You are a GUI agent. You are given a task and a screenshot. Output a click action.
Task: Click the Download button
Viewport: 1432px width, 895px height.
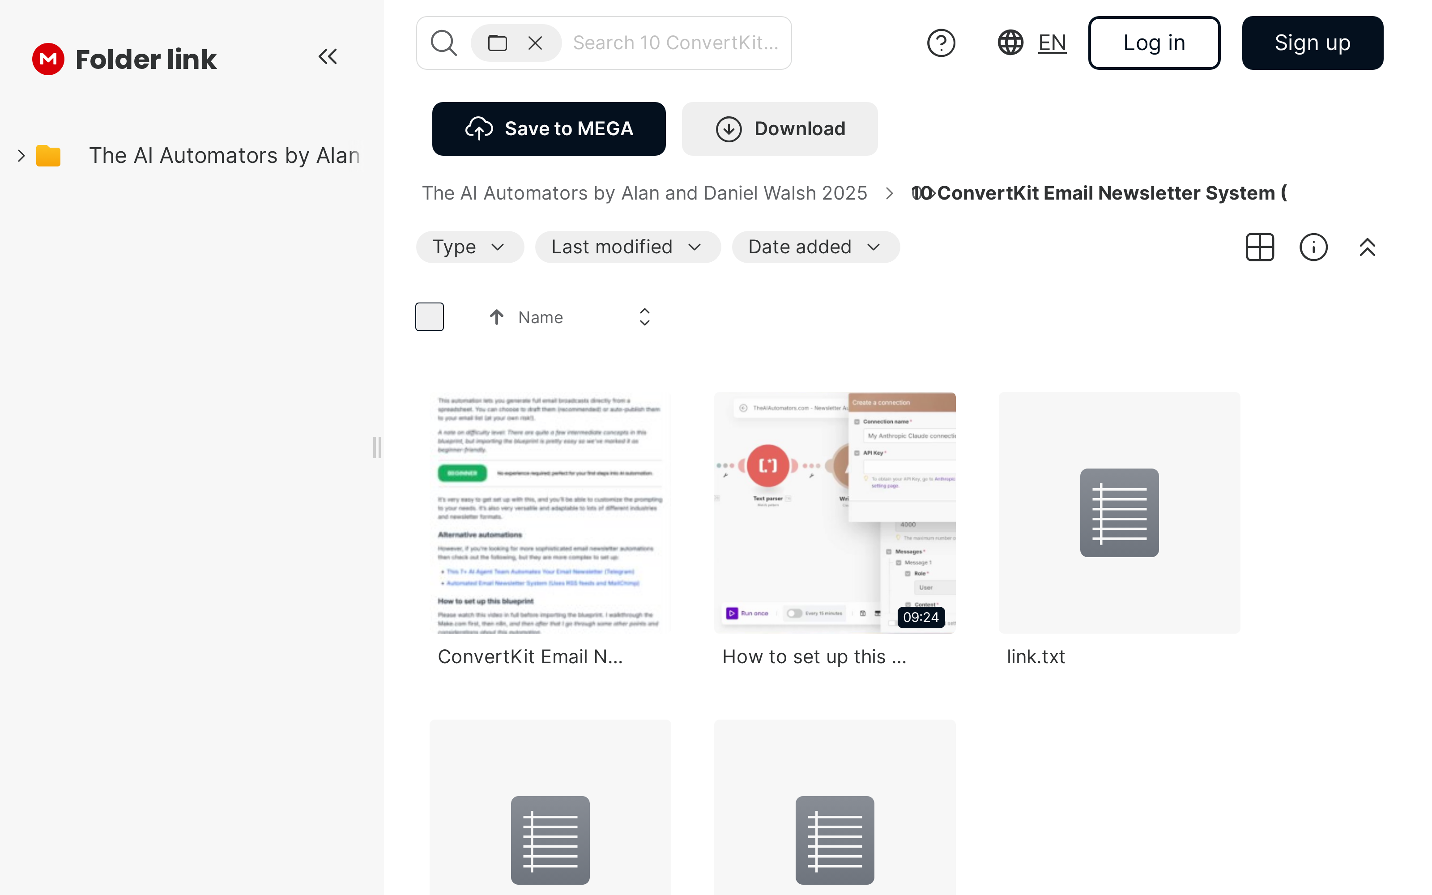[x=779, y=128]
